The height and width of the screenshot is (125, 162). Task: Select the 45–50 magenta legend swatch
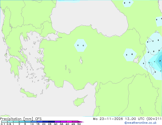75,122
